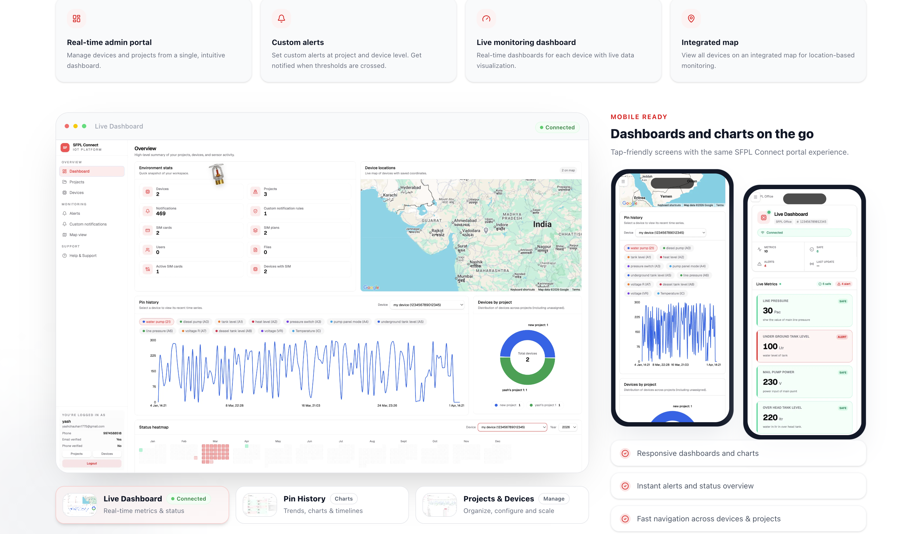922x534 pixels.
Task: Click the Projects & Devices thumbnail
Action: click(439, 505)
